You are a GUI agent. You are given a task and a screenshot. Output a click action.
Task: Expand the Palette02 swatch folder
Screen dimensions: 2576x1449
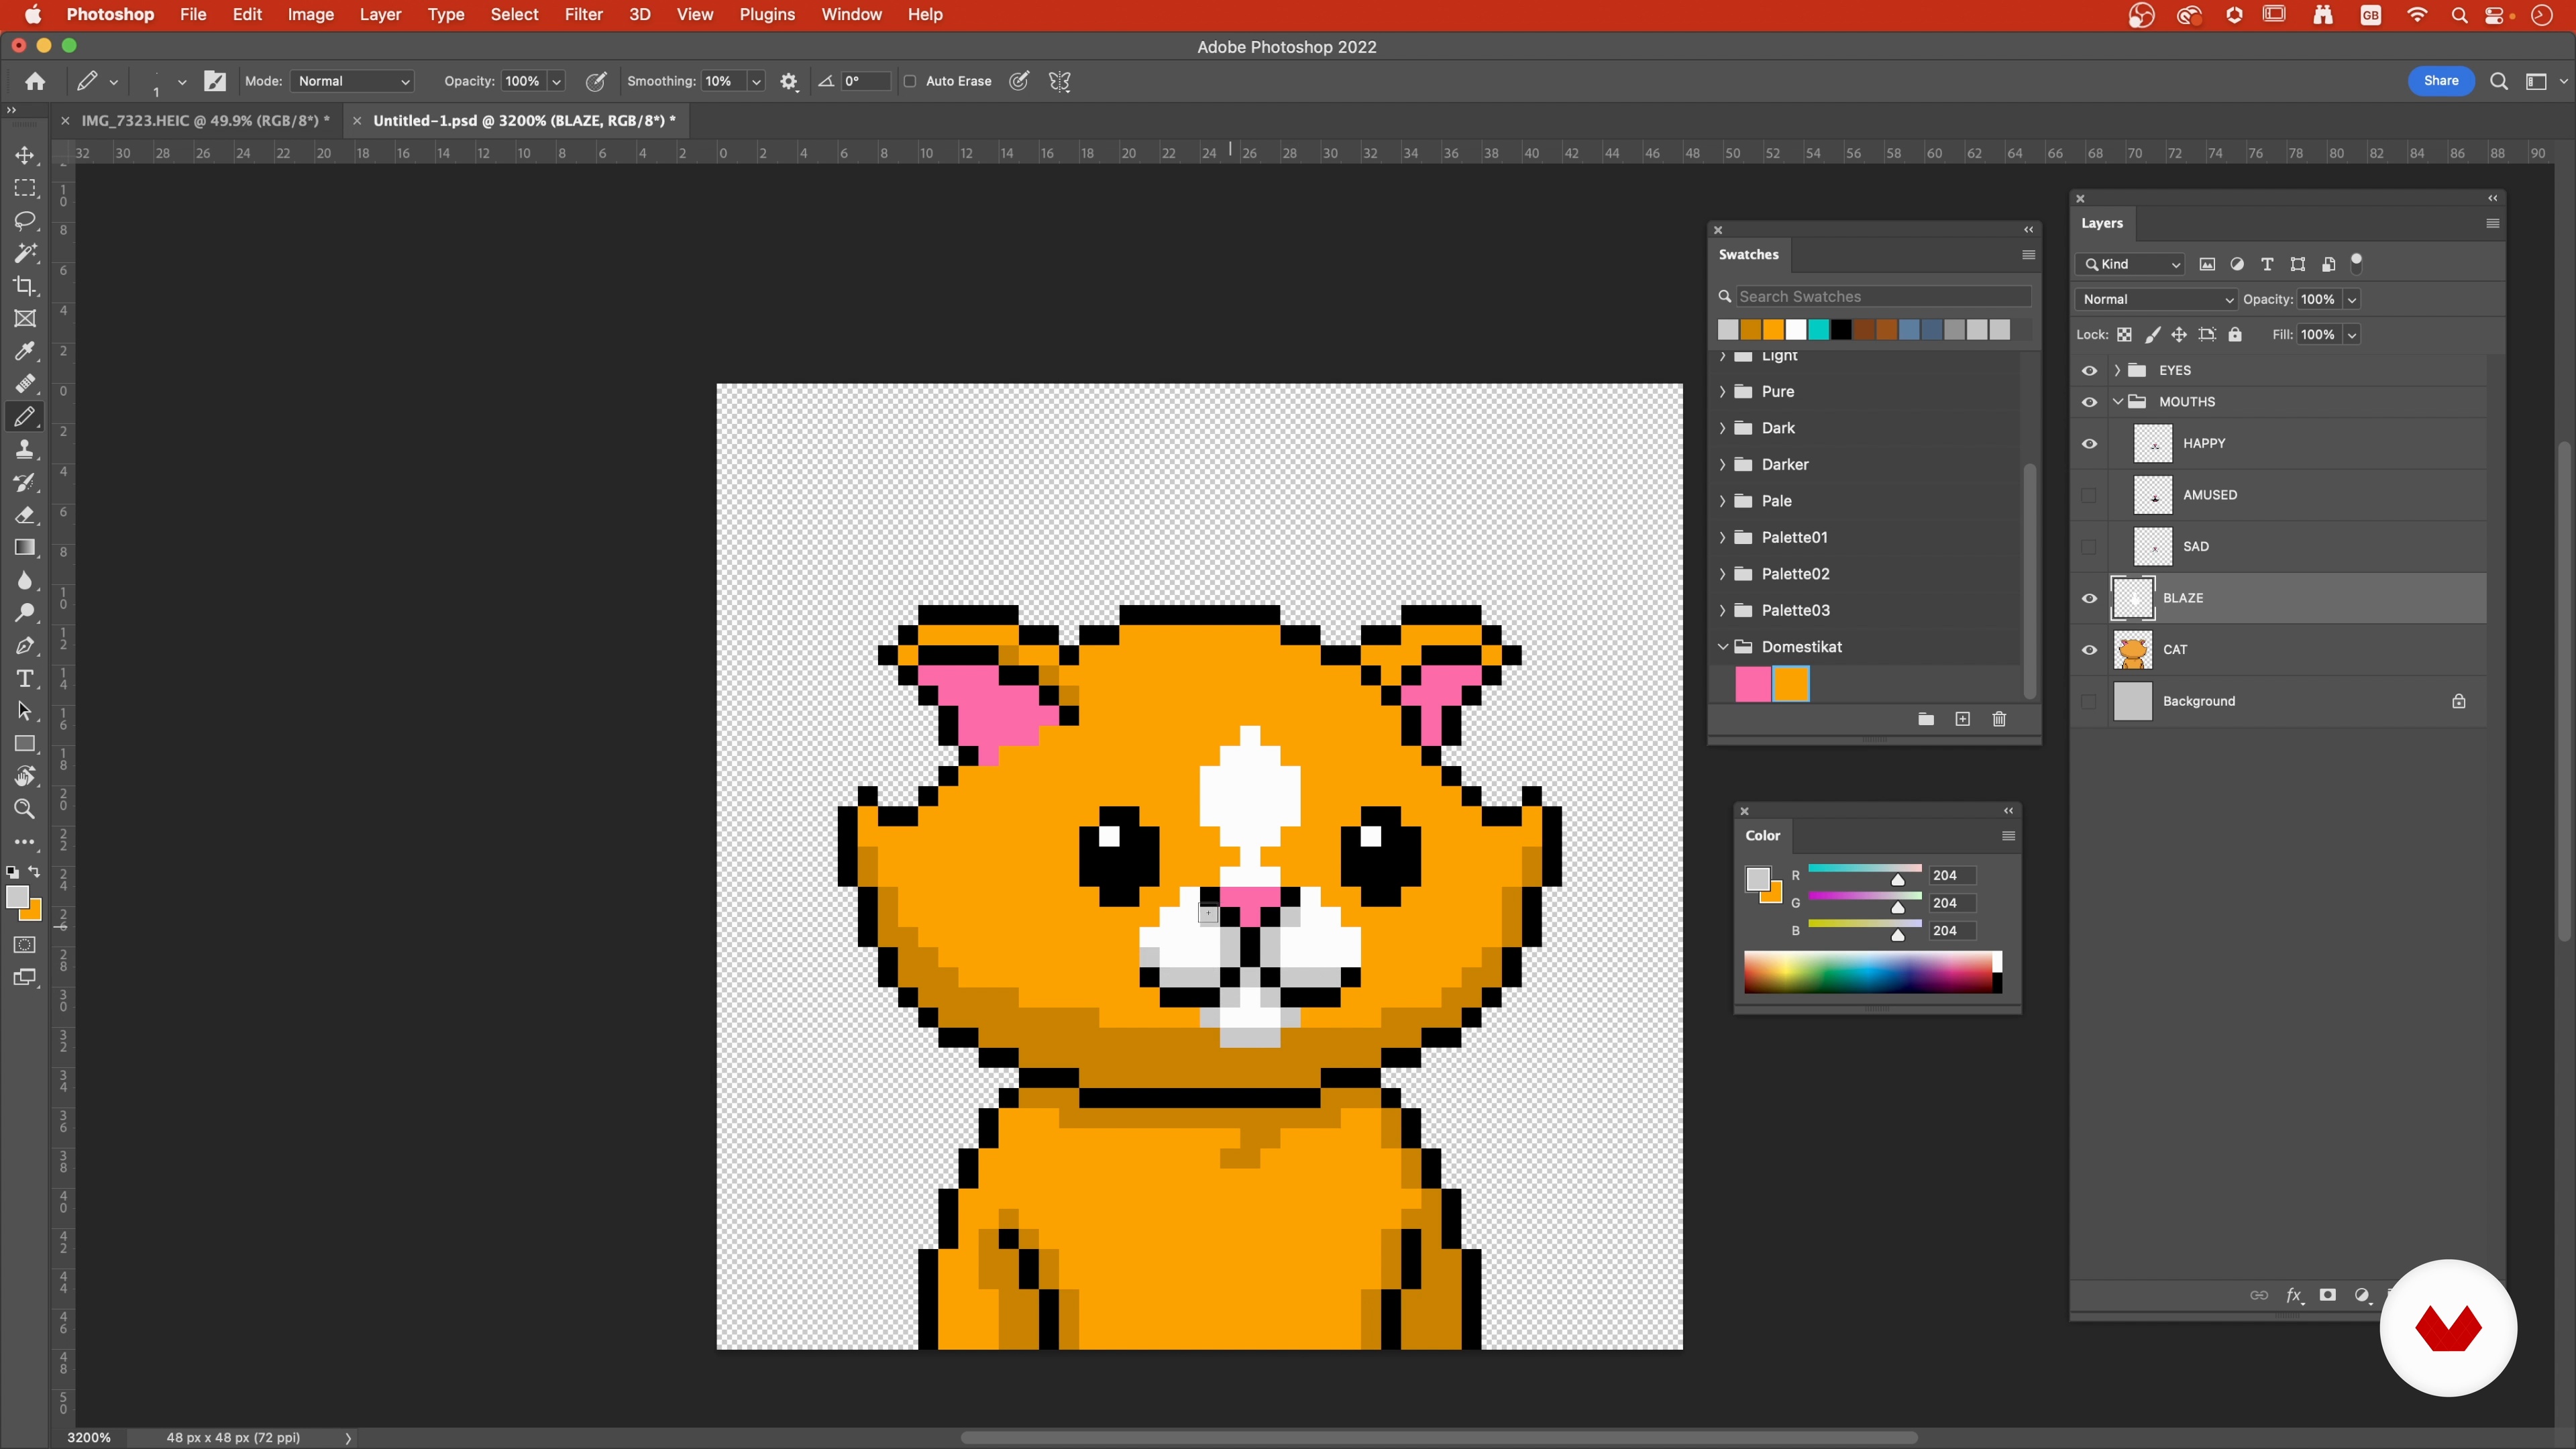[x=1723, y=574]
